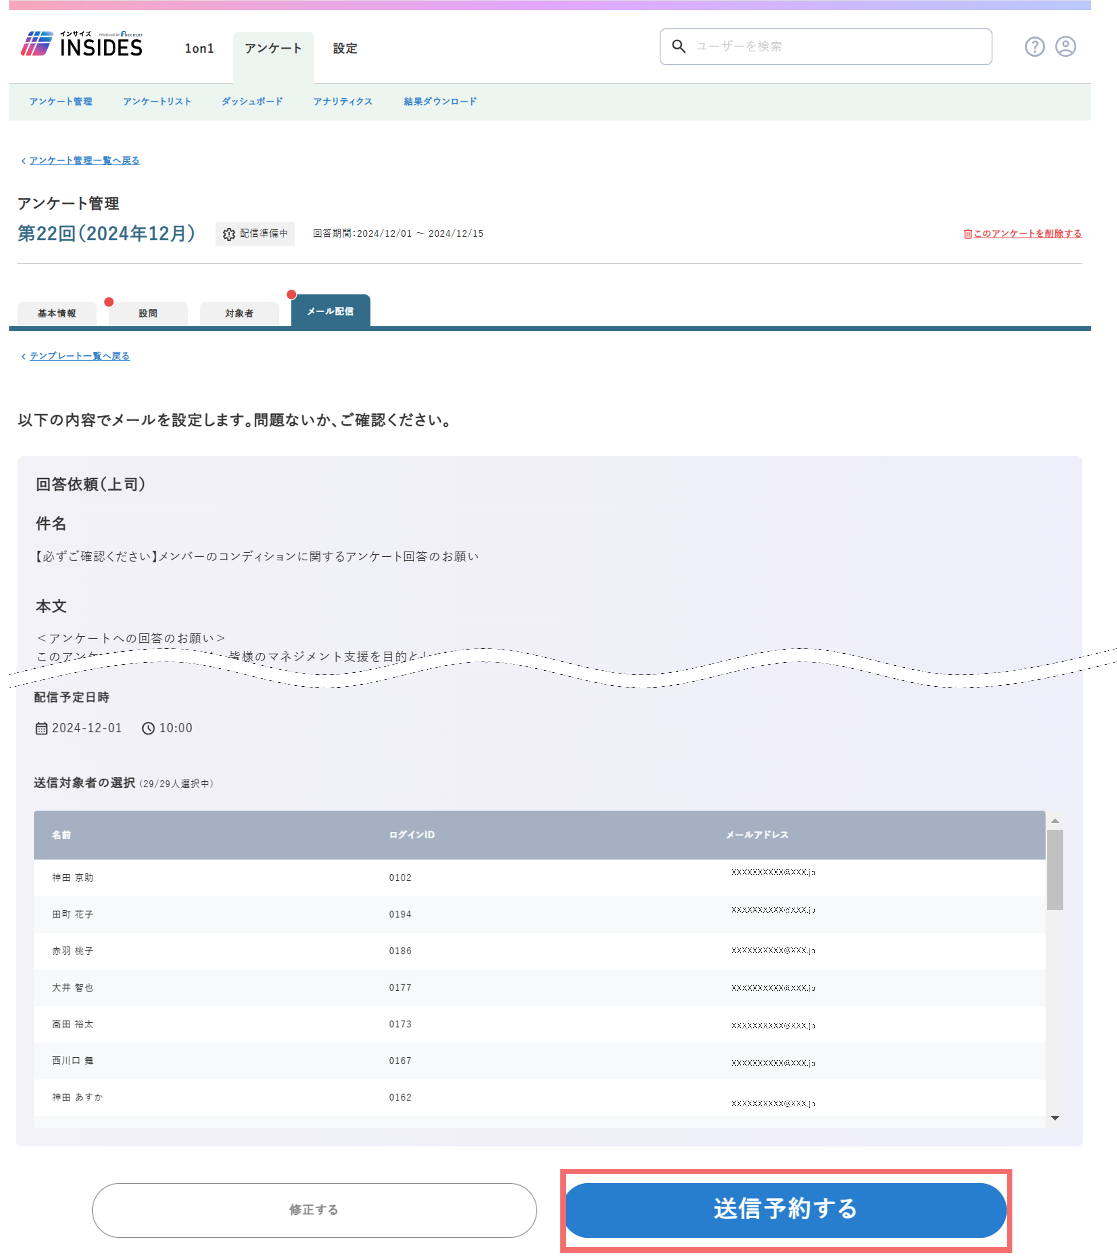Click the 修正する button
This screenshot has height=1257, width=1117.
pyautogui.click(x=314, y=1210)
